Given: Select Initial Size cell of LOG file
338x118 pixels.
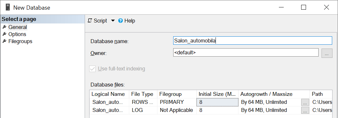Looking at the screenshot, I should 217,110.
